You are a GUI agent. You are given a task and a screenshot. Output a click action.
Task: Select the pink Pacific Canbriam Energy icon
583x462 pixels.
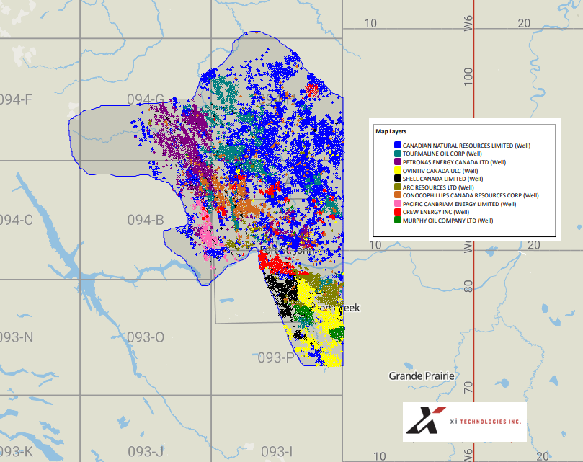tap(398, 203)
